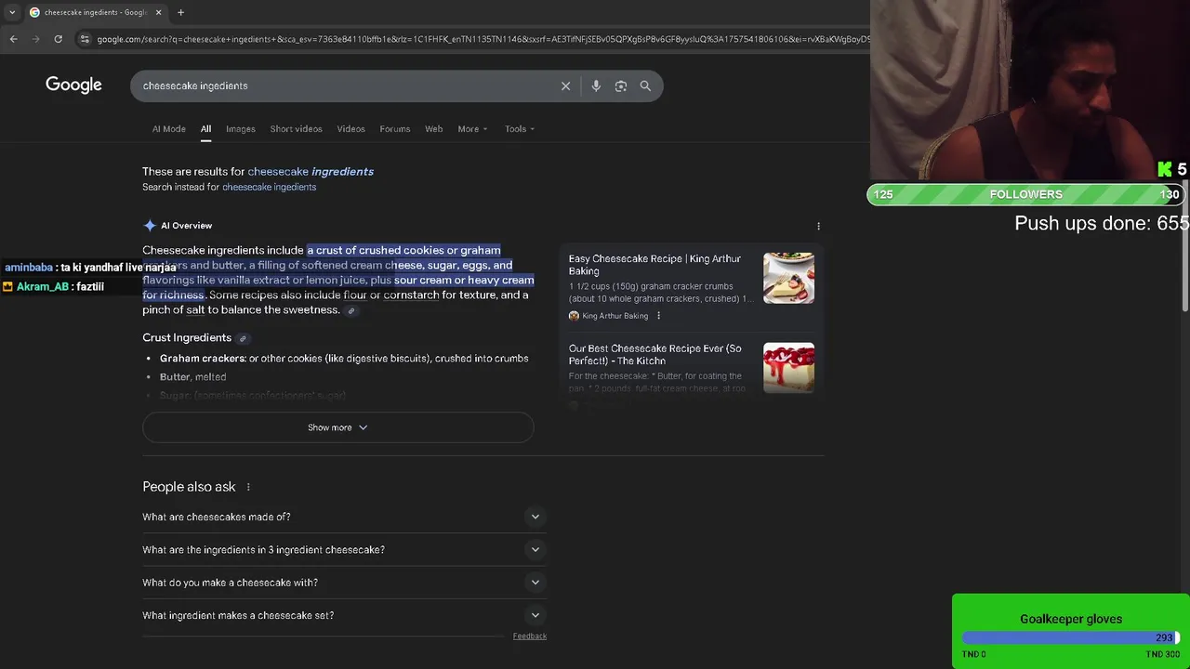Click the Feedback link

[x=529, y=636]
